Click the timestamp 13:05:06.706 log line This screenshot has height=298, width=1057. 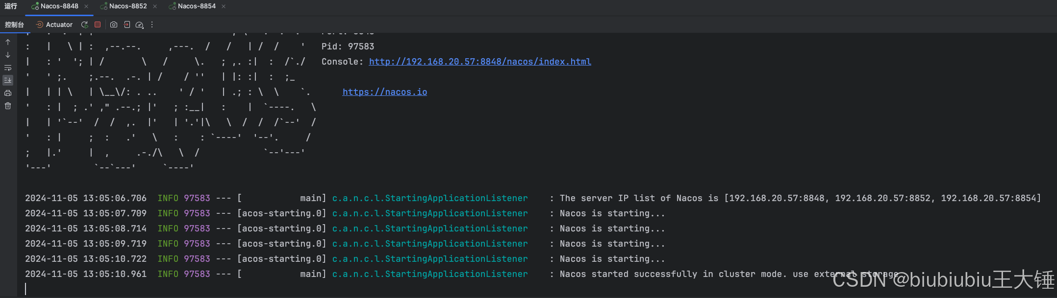point(86,198)
